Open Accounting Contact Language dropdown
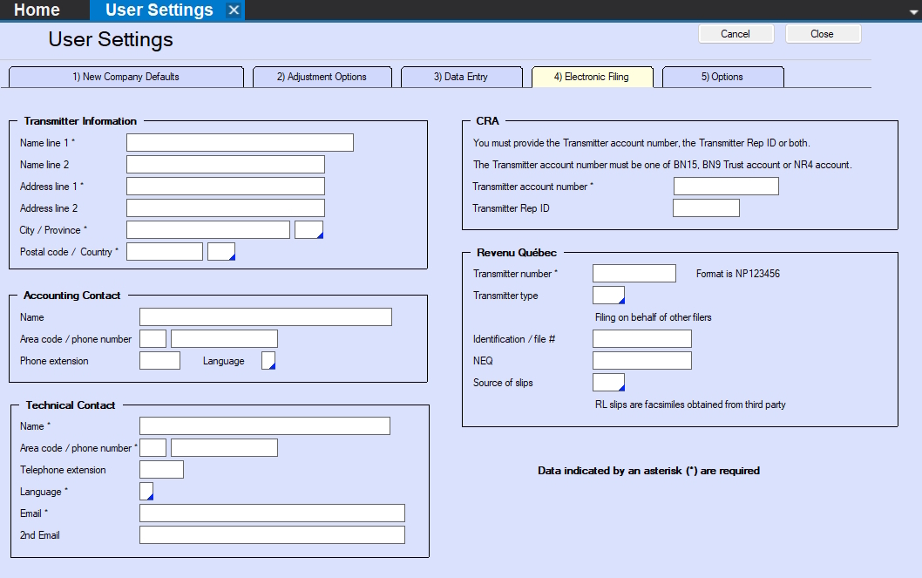 click(268, 361)
